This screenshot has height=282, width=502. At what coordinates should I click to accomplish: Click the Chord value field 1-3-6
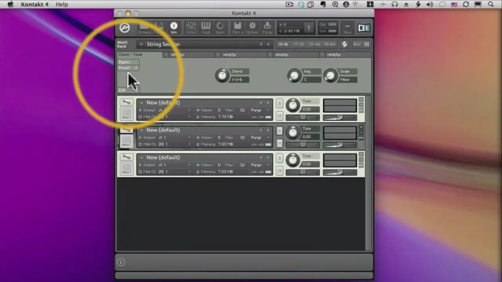239,80
